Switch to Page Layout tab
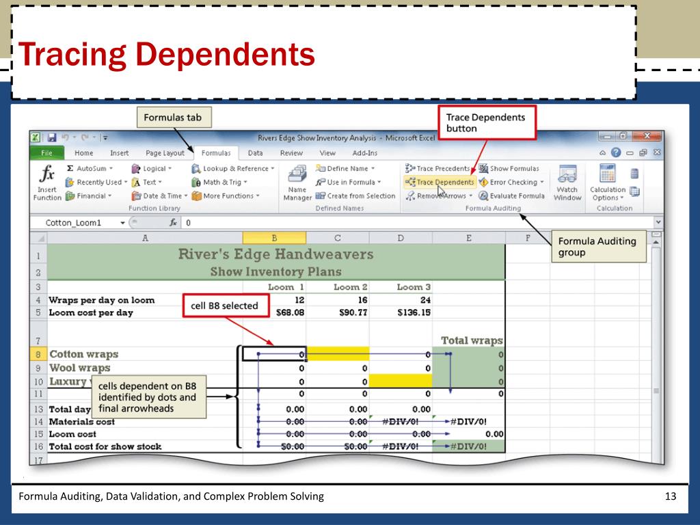Image resolution: width=700 pixels, height=525 pixels. (x=165, y=153)
